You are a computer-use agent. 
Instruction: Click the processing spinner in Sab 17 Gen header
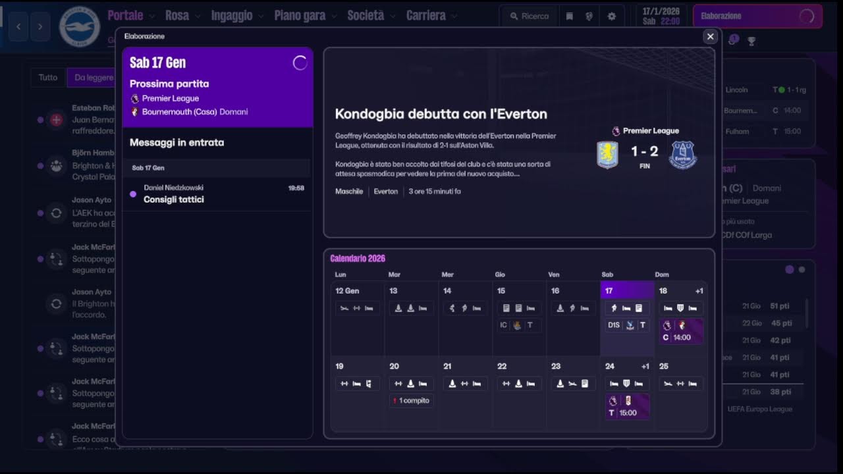300,63
